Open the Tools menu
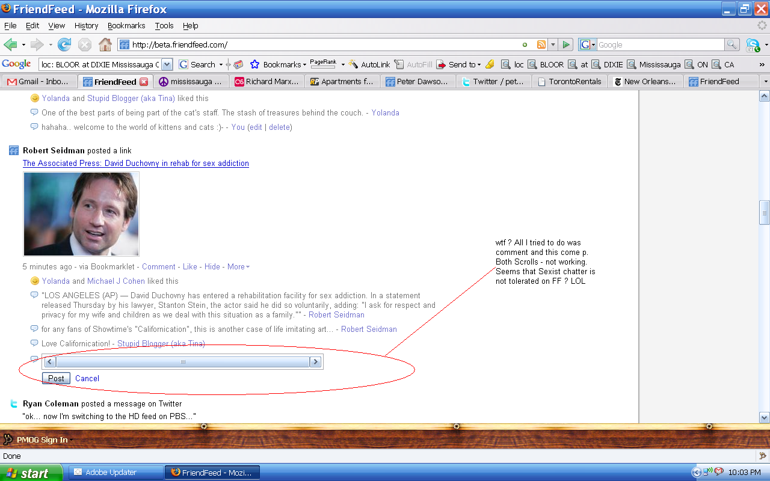Viewport: 770px width, 481px height. (164, 25)
